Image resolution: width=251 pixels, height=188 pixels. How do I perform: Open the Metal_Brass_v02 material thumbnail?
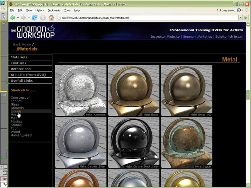[187, 91]
